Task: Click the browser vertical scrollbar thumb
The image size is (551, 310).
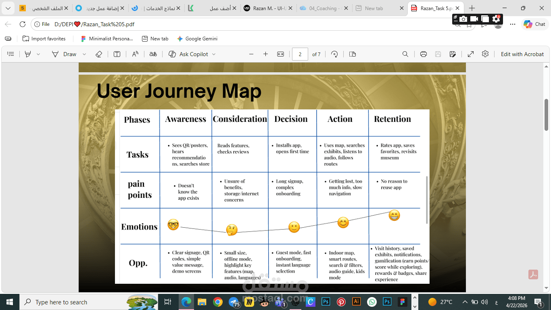Action: pyautogui.click(x=547, y=115)
